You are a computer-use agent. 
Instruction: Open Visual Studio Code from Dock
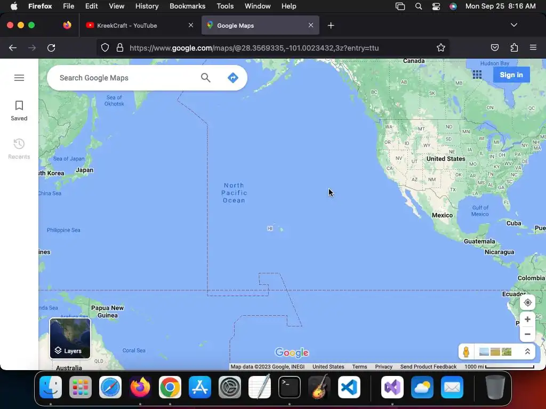click(349, 387)
